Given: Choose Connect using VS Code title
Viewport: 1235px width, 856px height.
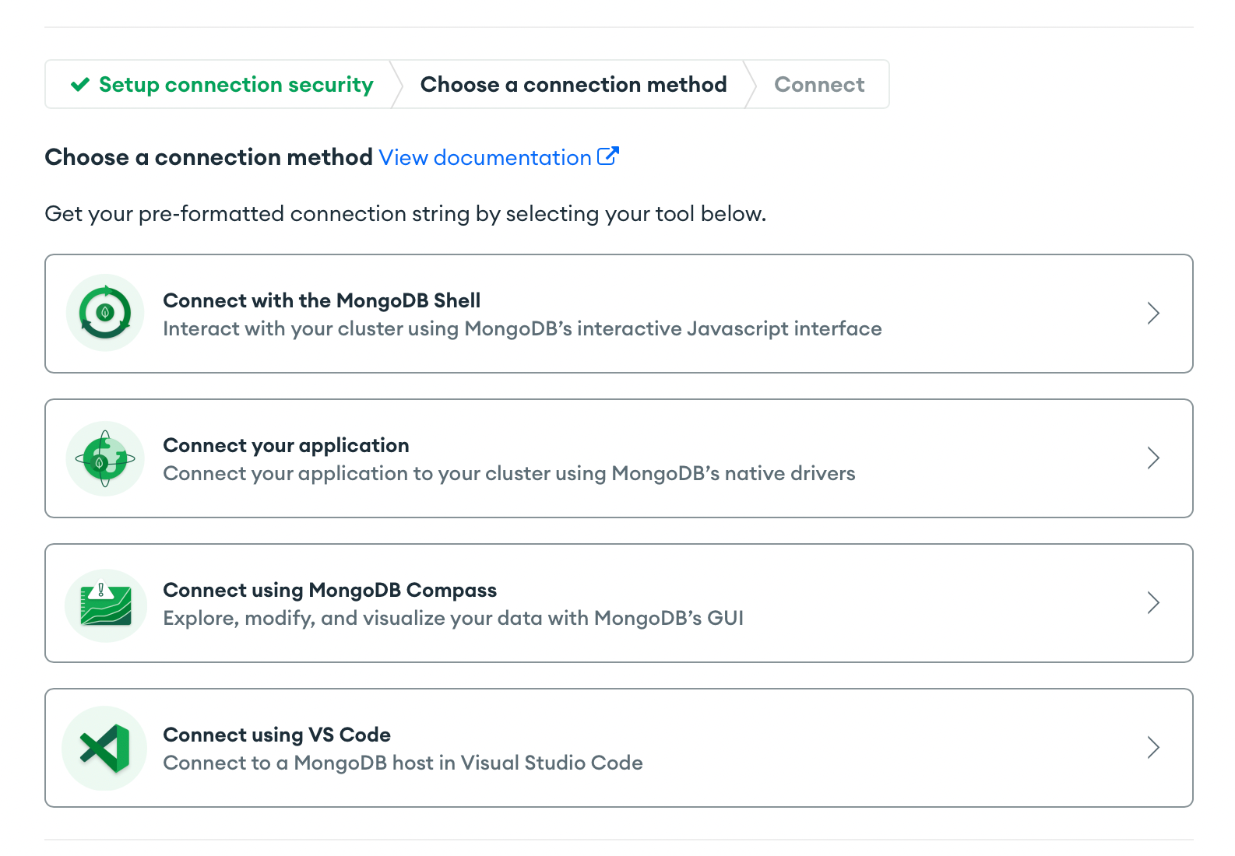Looking at the screenshot, I should click(276, 735).
